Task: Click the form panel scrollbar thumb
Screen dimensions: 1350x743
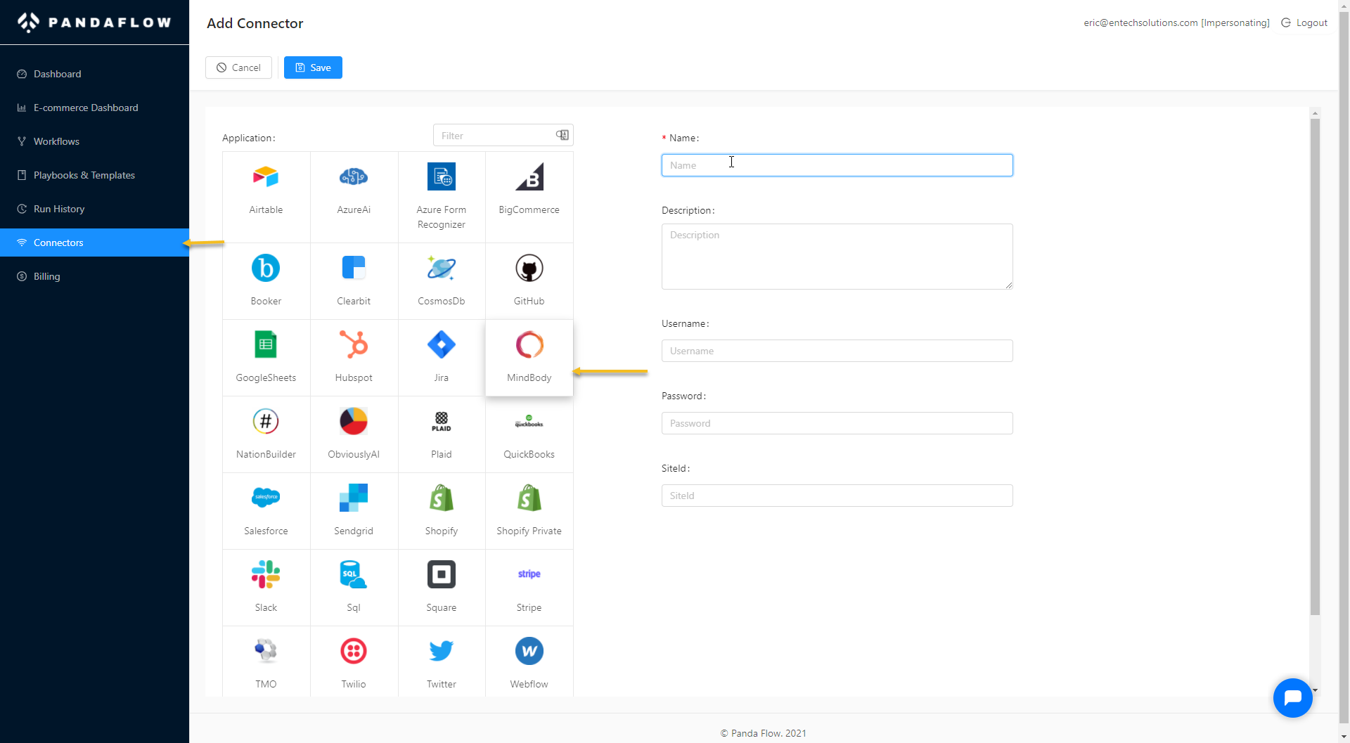Action: tap(1315, 366)
